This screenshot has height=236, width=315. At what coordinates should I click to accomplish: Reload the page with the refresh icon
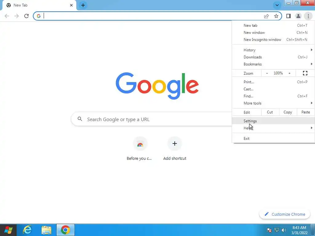pos(26,16)
